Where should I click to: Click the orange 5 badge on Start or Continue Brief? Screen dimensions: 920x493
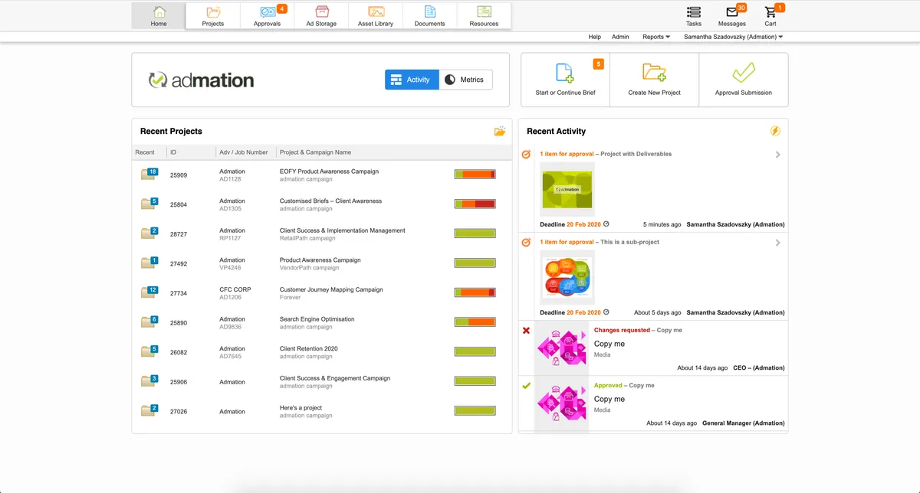(598, 64)
